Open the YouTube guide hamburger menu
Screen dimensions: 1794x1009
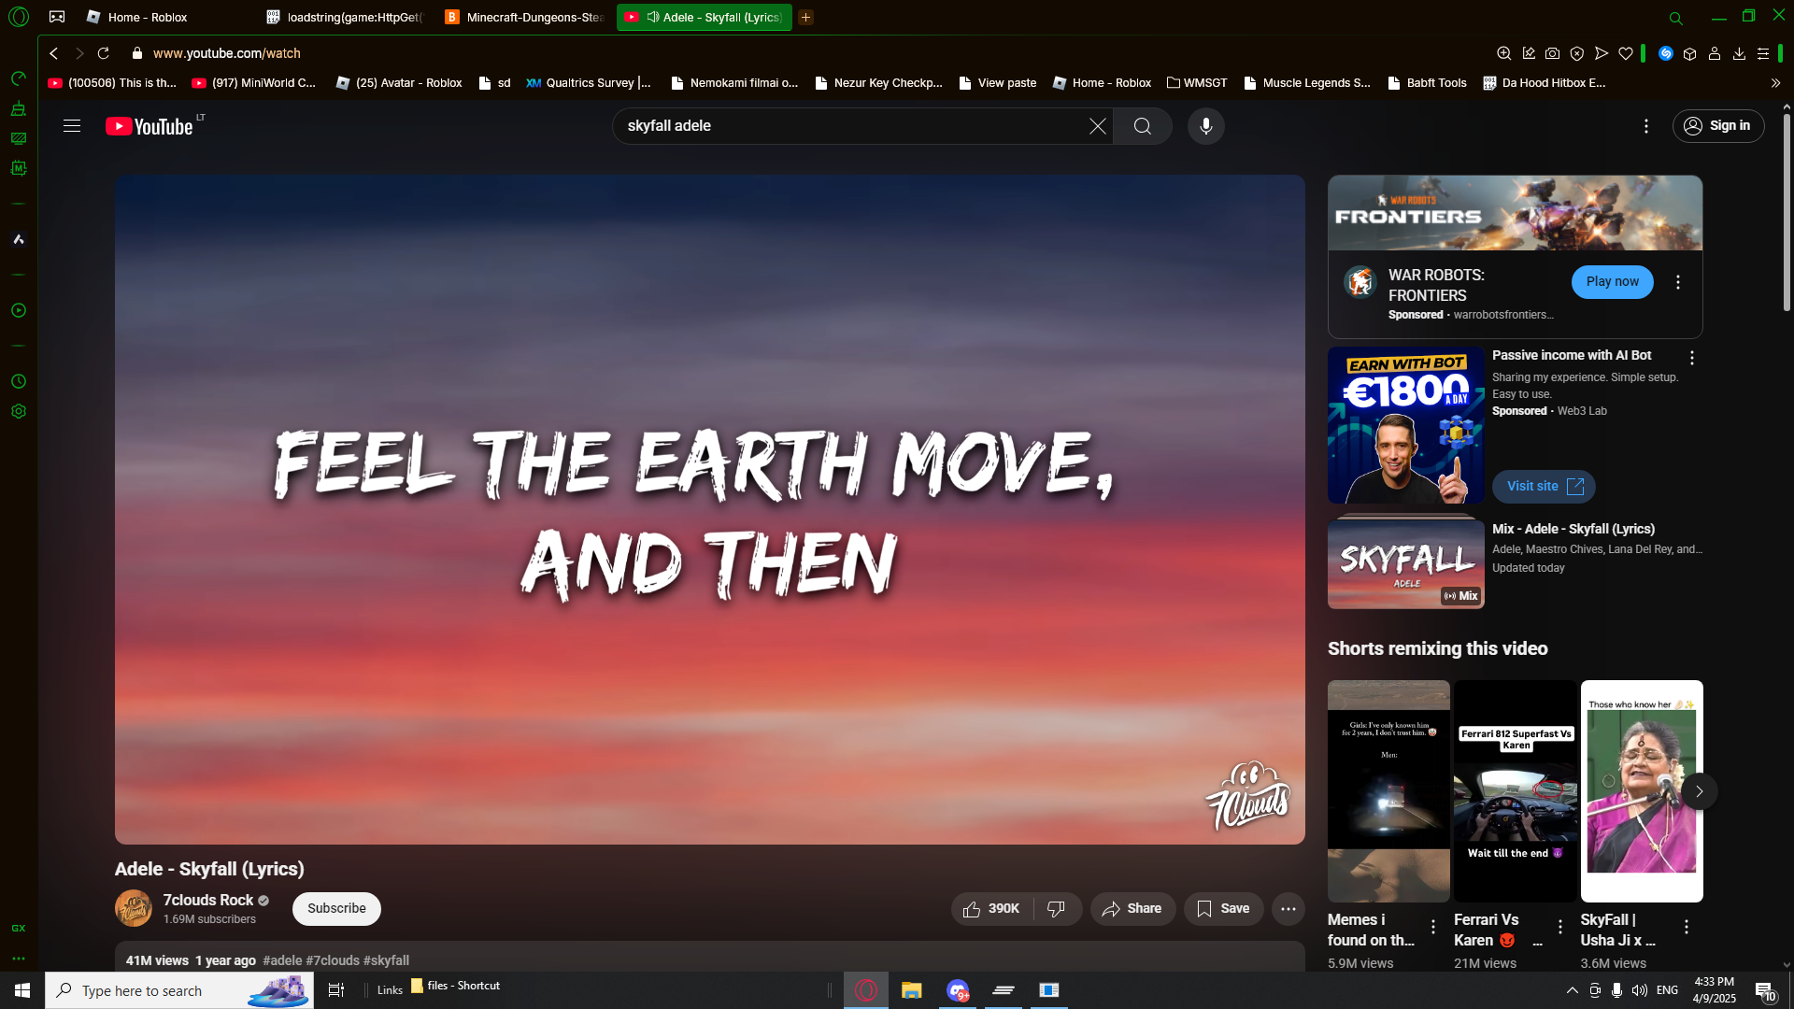[x=72, y=126]
